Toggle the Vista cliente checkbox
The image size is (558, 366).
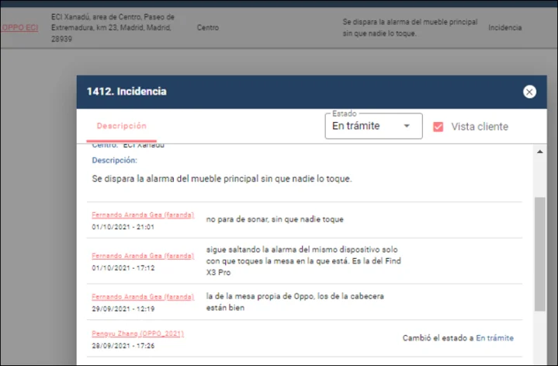pos(438,127)
